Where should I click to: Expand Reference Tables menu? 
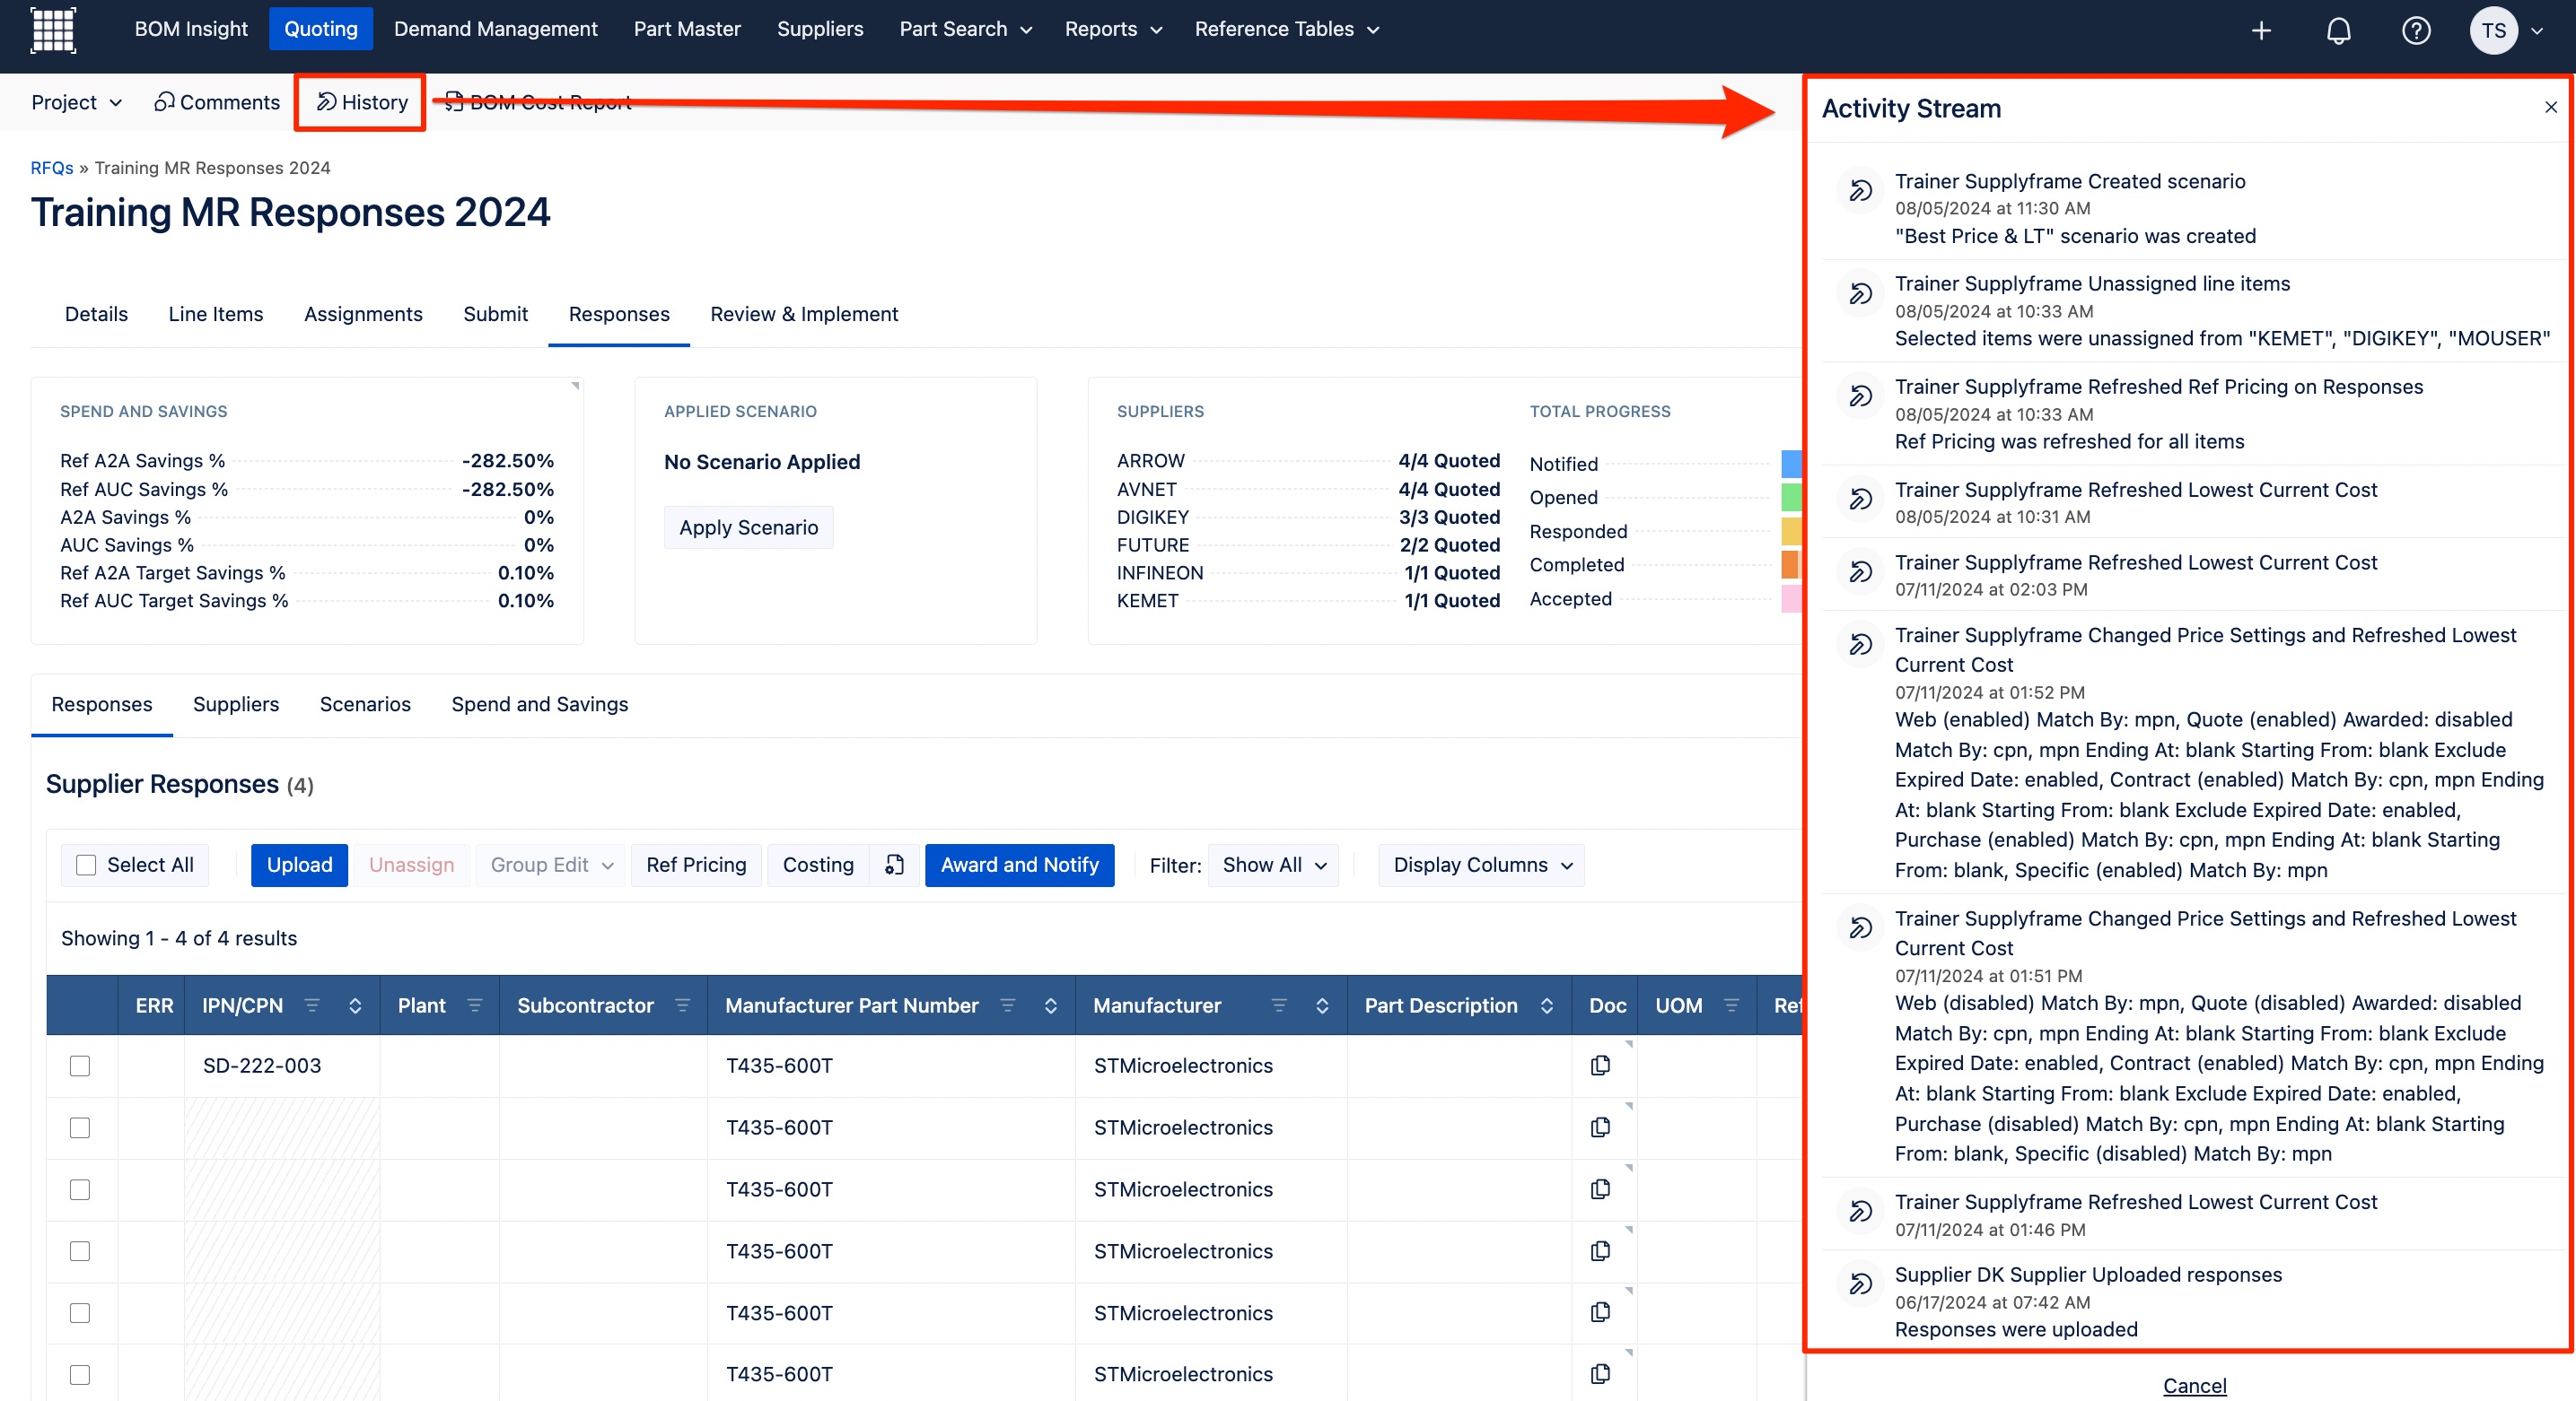click(x=1286, y=29)
